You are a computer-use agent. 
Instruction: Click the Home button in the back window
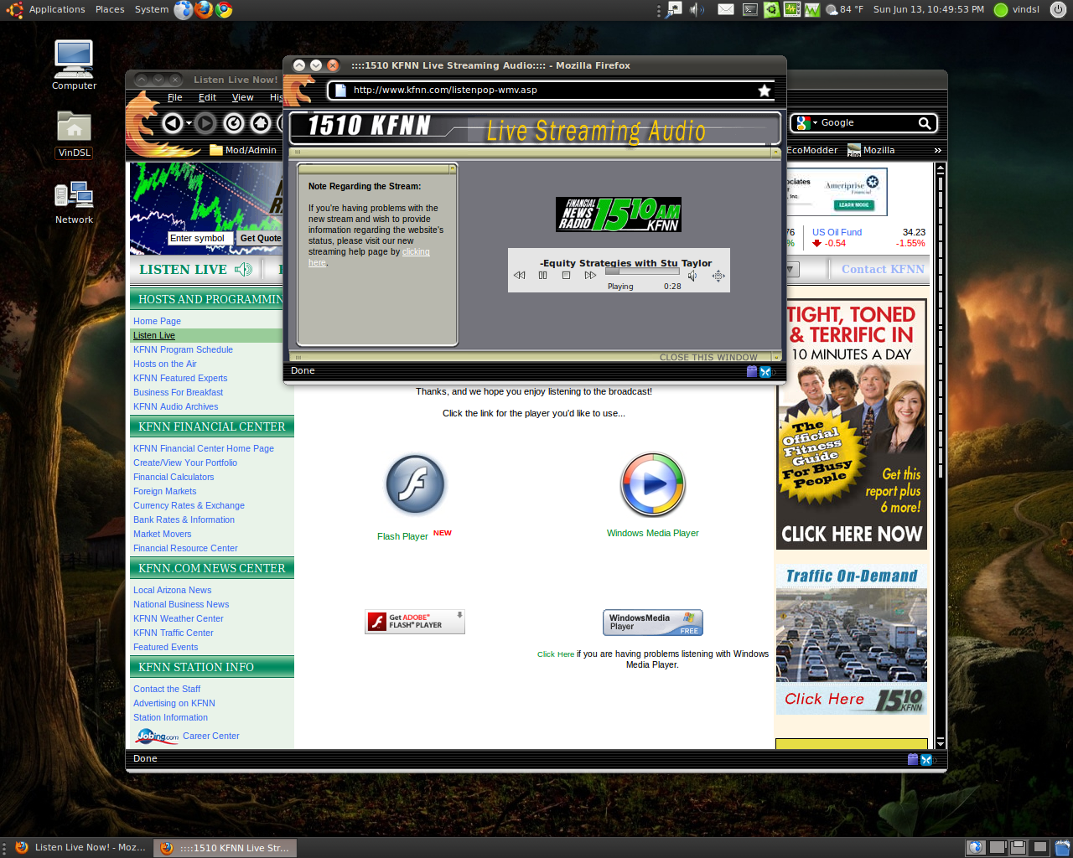coord(261,123)
